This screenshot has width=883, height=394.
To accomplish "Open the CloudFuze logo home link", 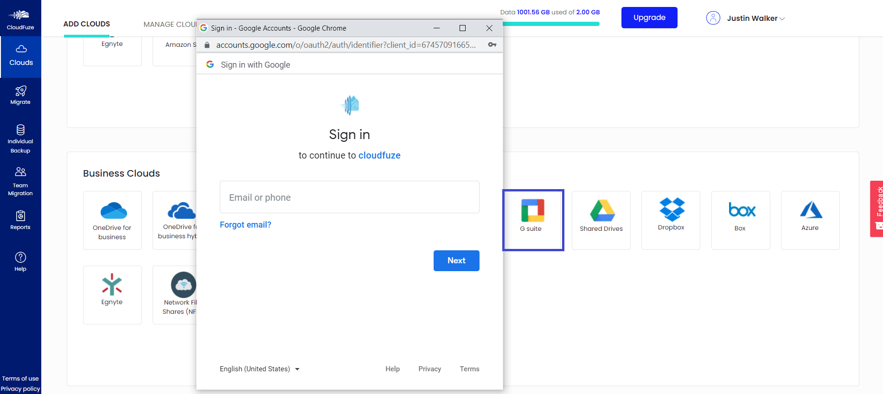I will click(20, 19).
